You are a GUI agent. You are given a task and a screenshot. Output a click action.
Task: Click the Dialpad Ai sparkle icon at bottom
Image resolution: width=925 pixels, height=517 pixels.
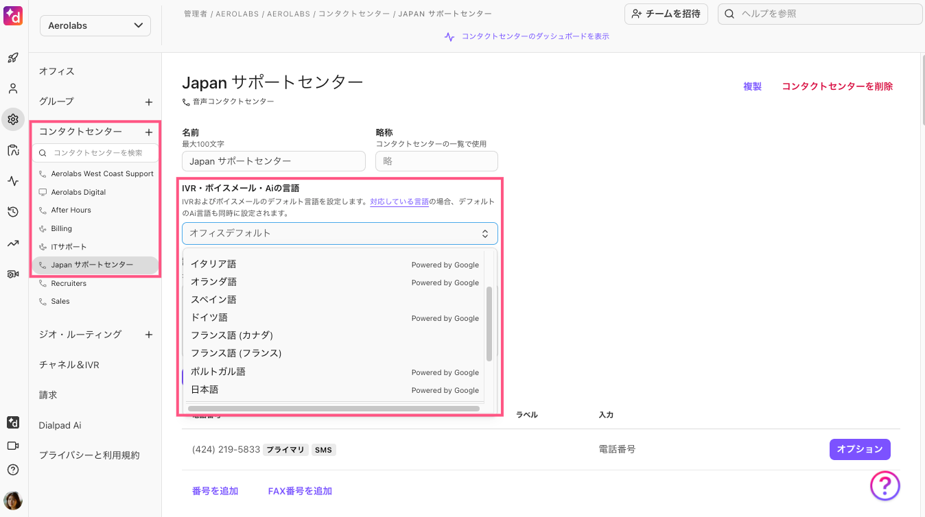tap(12, 422)
